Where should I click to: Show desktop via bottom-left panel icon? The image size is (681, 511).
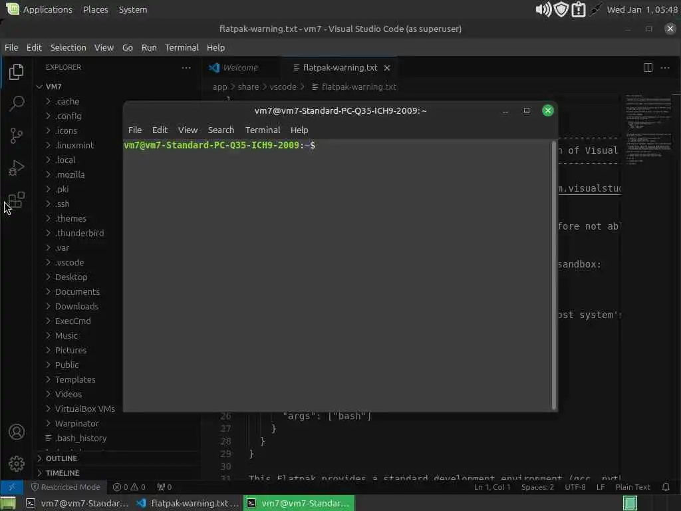click(x=8, y=503)
